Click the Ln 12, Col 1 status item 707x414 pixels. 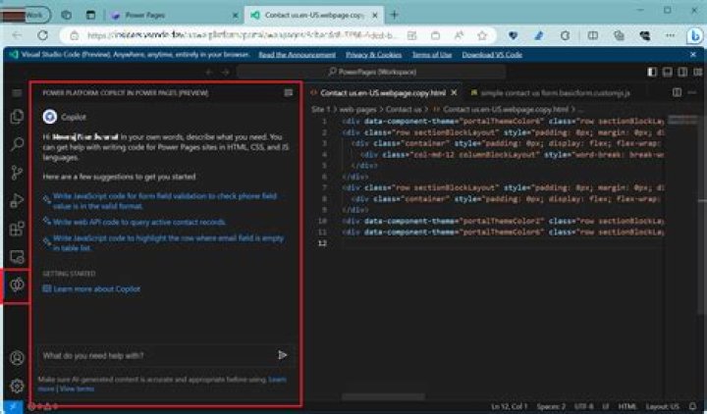click(509, 406)
